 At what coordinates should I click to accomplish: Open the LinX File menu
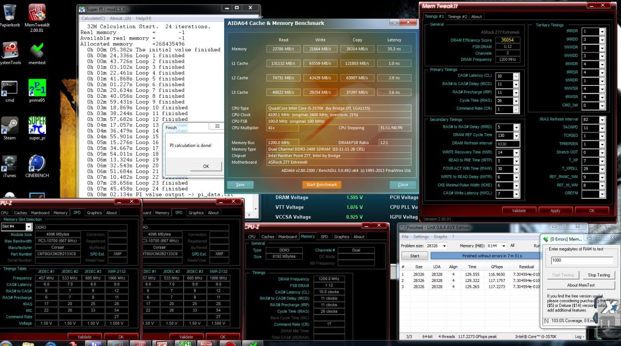(x=405, y=236)
